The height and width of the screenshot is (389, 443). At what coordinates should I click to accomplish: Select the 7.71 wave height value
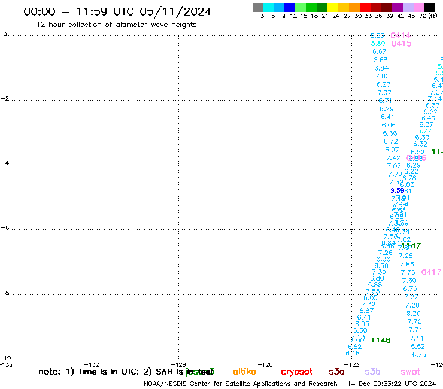(x=415, y=330)
